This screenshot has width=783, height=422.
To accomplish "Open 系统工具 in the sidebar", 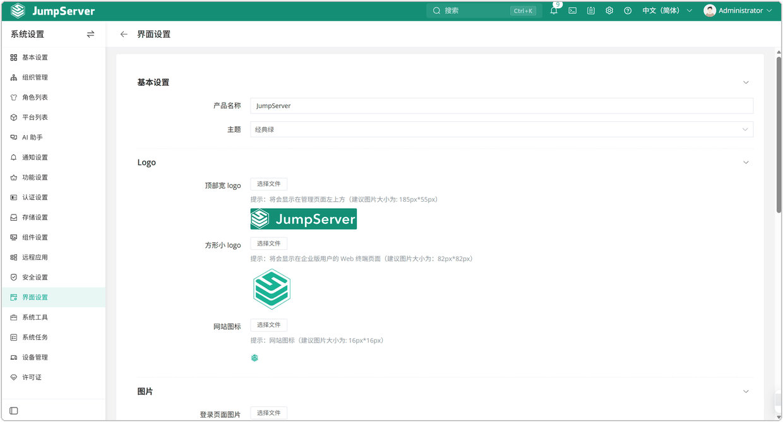I will 53,317.
